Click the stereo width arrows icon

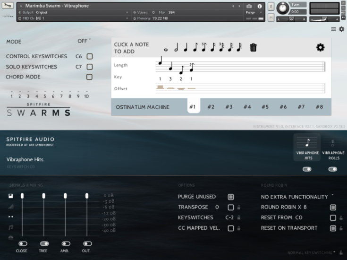10,217
